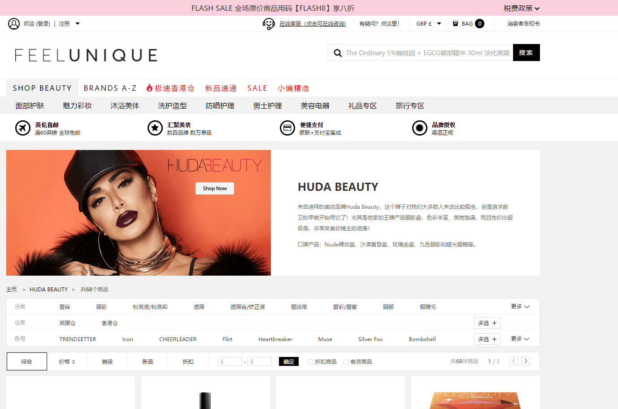Click the minimum price input field
The image size is (618, 409).
point(230,361)
